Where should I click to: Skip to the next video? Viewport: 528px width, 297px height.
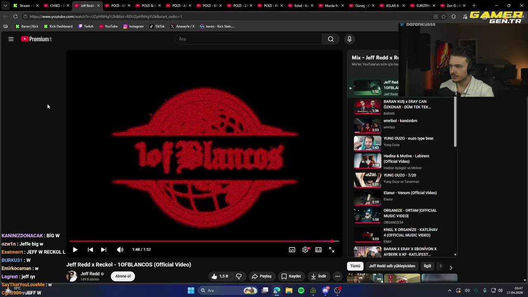click(x=104, y=250)
